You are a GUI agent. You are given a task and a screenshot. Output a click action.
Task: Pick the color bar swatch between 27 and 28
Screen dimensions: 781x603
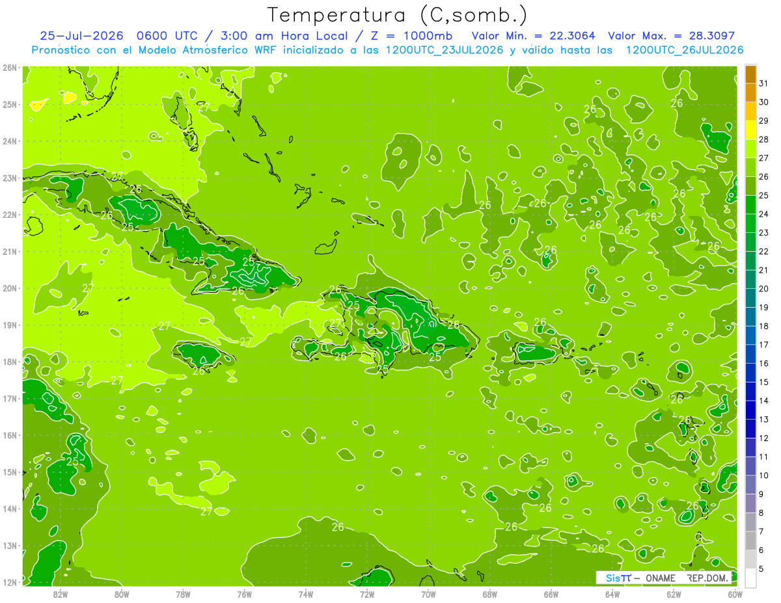click(x=750, y=148)
